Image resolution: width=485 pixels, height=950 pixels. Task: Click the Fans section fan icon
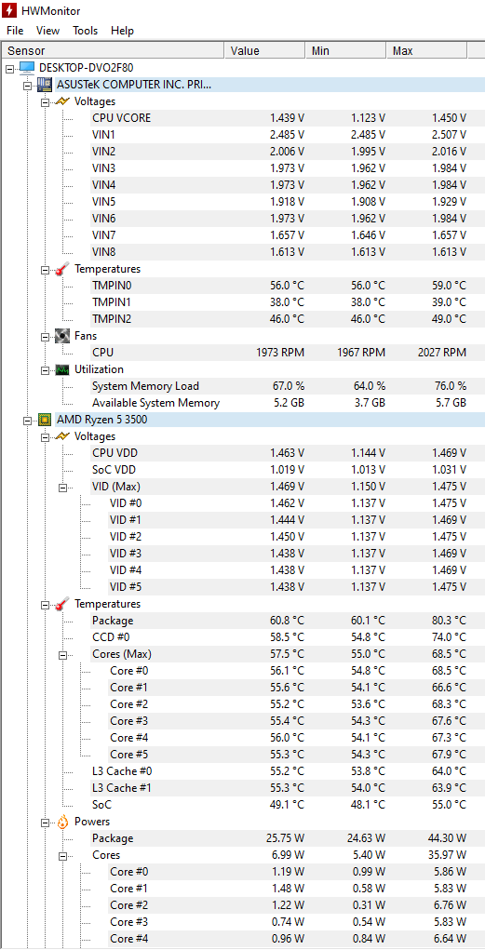pyautogui.click(x=62, y=336)
